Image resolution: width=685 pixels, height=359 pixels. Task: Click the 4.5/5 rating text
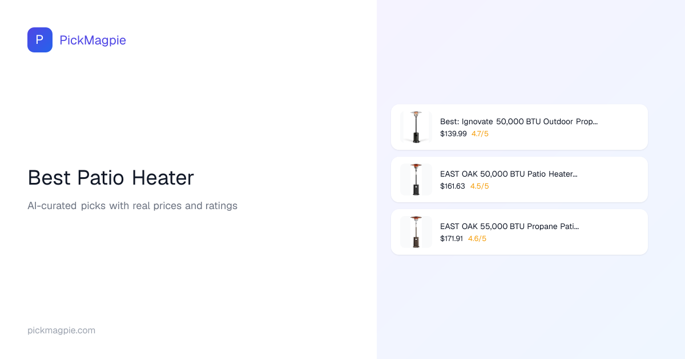(x=479, y=186)
